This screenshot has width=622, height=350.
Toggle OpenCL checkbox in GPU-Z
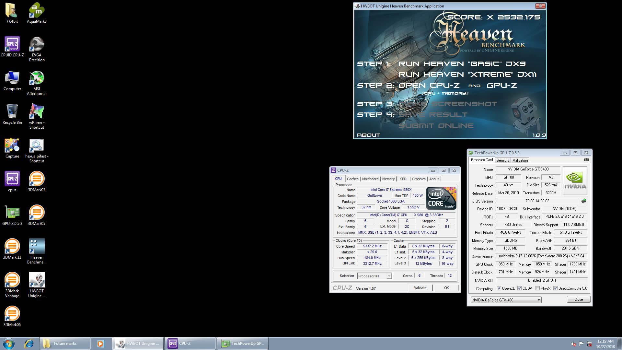(x=499, y=288)
